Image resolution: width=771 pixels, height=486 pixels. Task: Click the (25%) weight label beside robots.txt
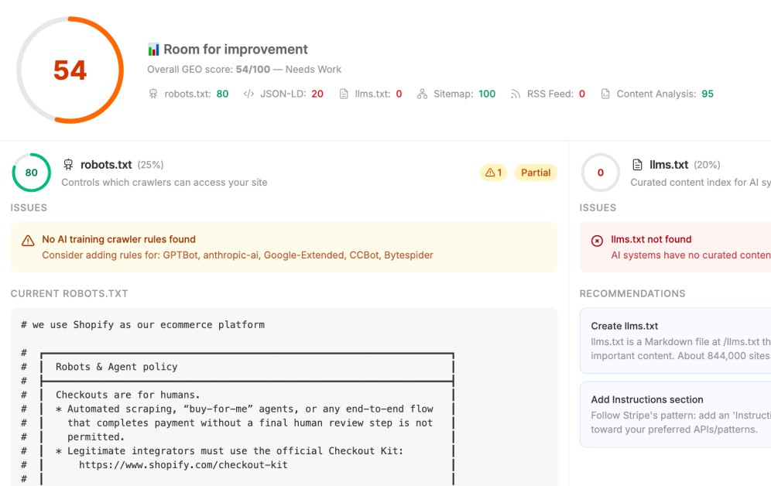point(150,165)
